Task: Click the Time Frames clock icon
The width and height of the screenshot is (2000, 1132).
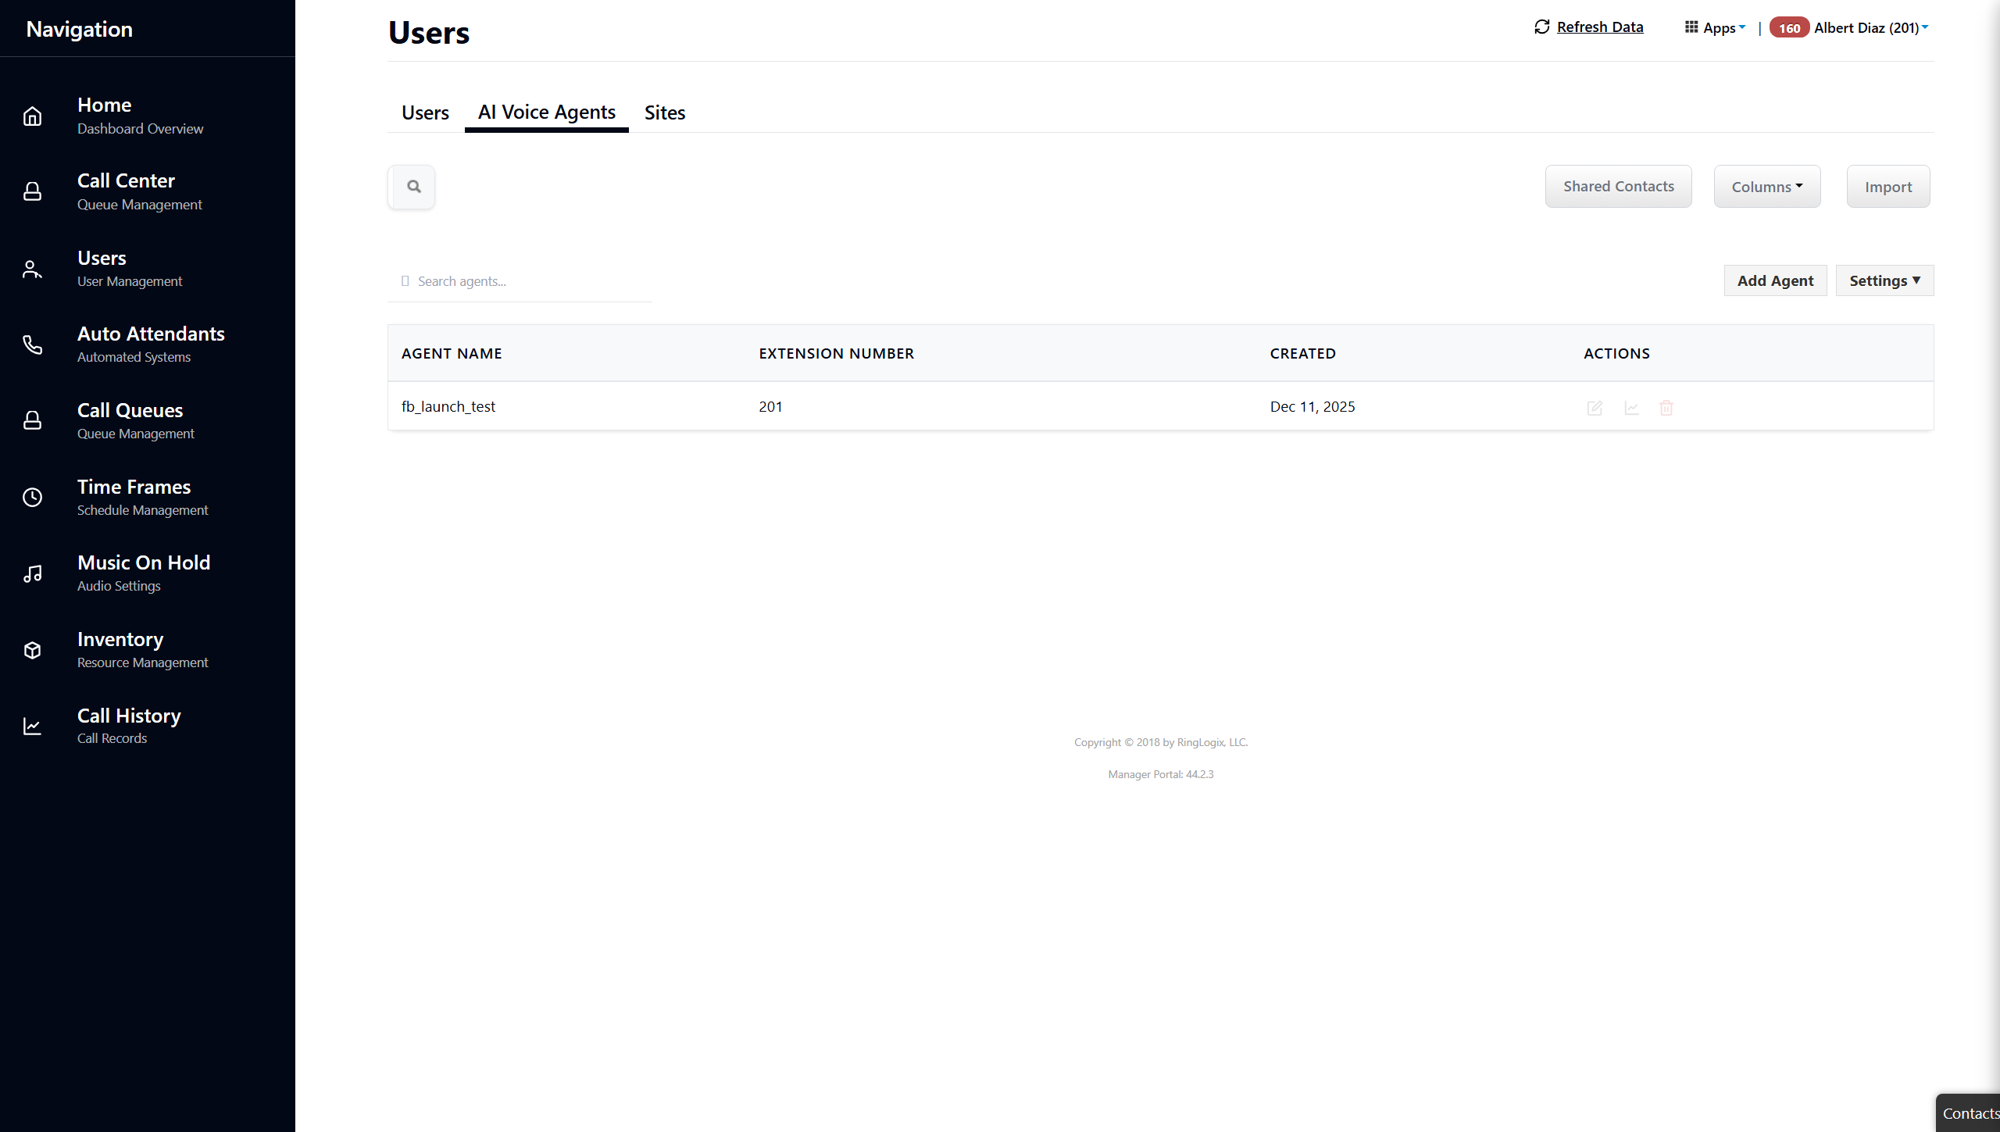Action: pos(32,498)
